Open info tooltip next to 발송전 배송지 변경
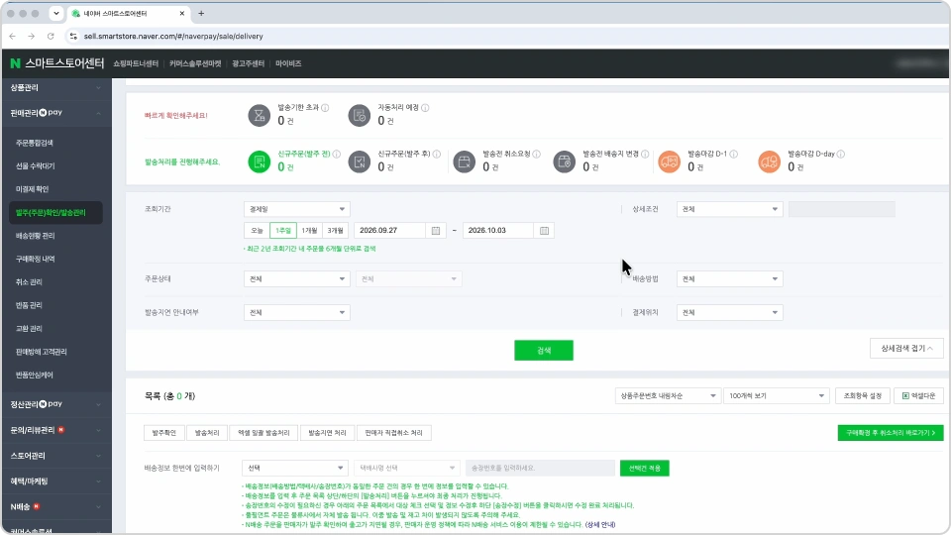This screenshot has height=535, width=951. [x=645, y=155]
